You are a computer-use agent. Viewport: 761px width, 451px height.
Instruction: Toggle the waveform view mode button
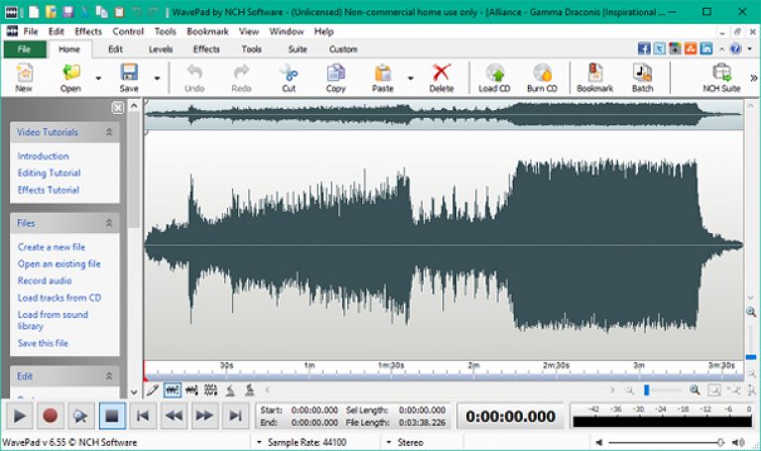[173, 390]
